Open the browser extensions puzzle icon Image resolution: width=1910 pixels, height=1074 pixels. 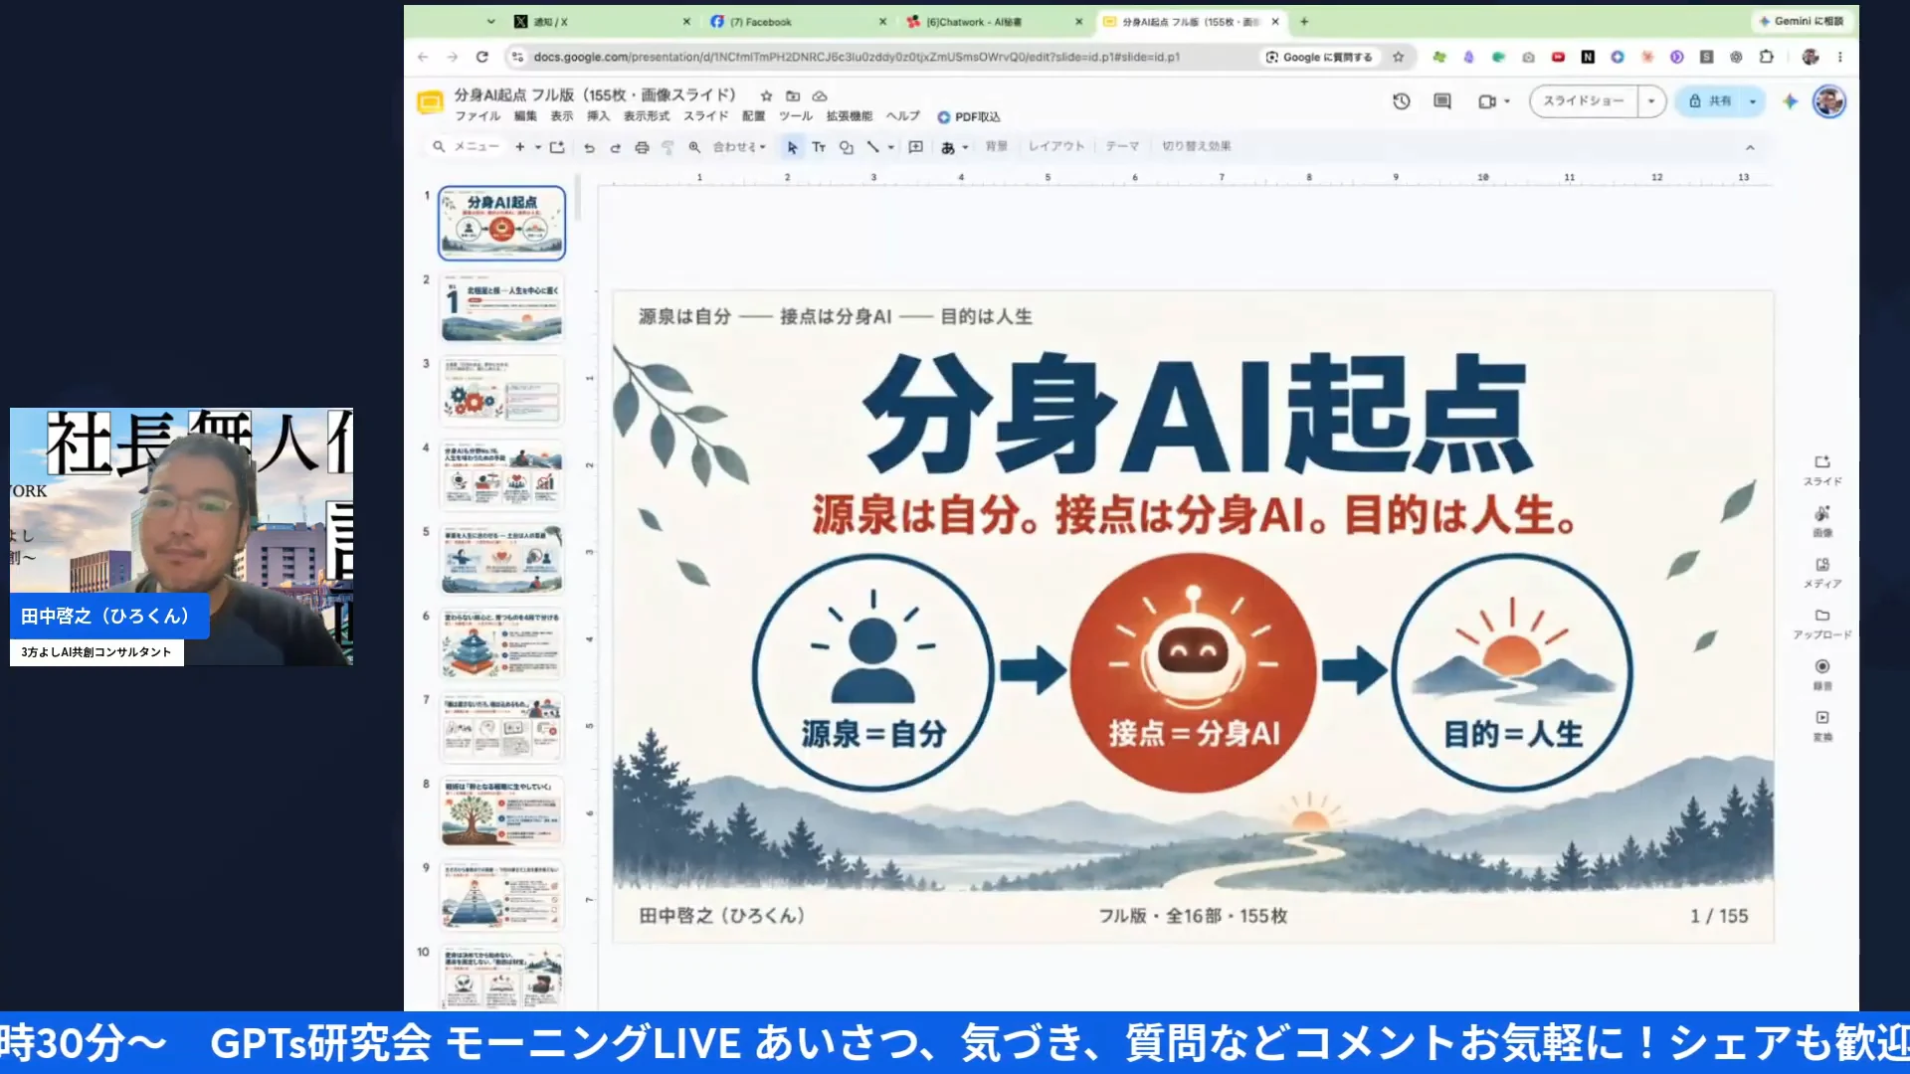[1767, 57]
